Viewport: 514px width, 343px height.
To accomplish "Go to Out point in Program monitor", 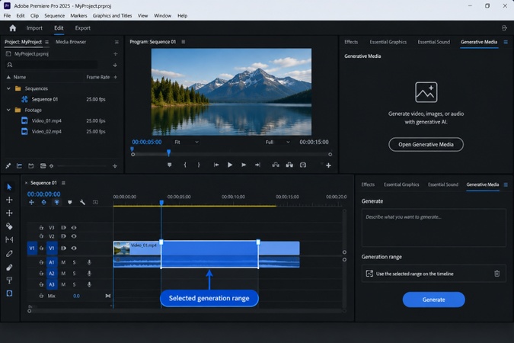I will tap(257, 165).
